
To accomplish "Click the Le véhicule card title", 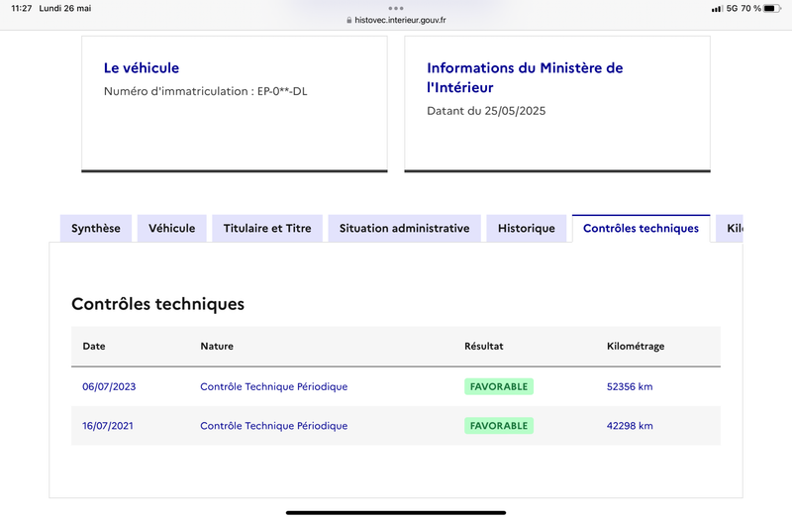I will [142, 67].
